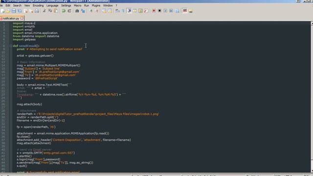Click the vertical scrollbar down arrow
Viewport: 313px width, 176px height.
(312, 171)
